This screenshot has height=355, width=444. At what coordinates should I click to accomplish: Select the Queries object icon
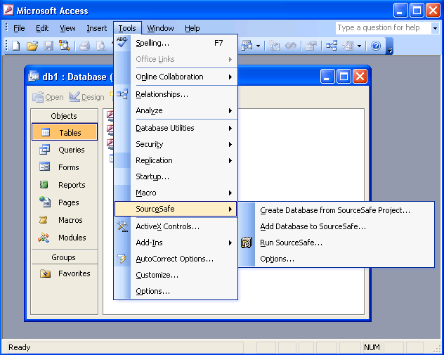point(45,149)
